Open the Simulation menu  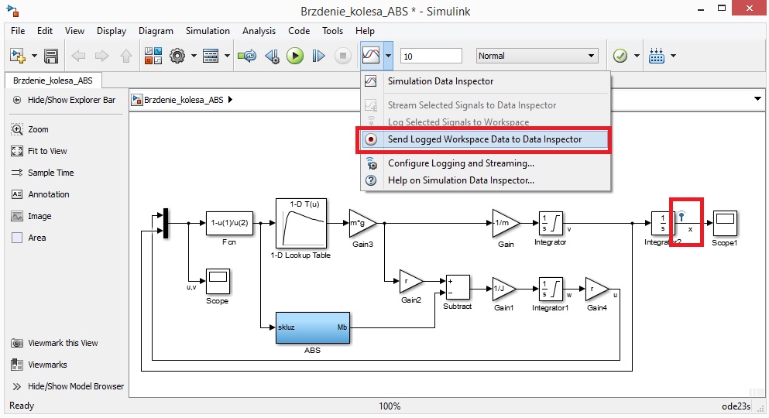[208, 31]
